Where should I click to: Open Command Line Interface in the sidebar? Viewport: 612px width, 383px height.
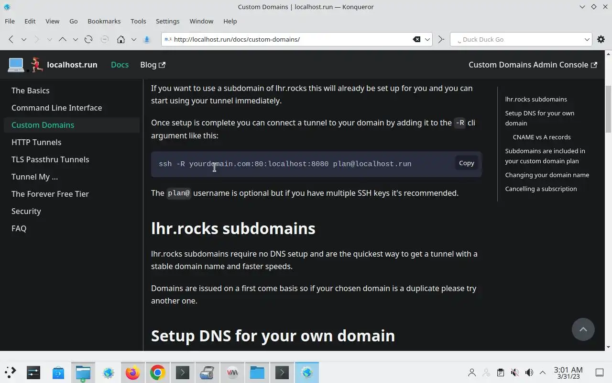coord(72,108)
